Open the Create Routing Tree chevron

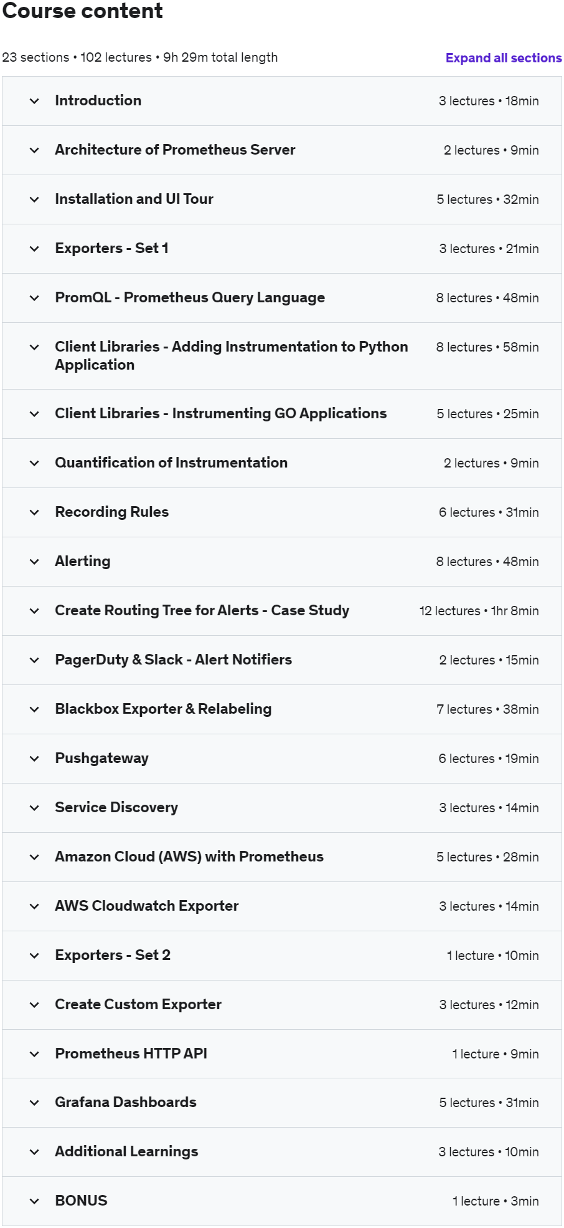click(x=34, y=611)
